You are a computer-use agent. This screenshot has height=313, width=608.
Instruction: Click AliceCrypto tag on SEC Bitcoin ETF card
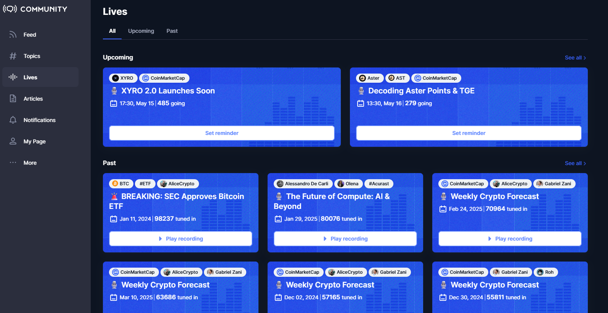tap(178, 184)
